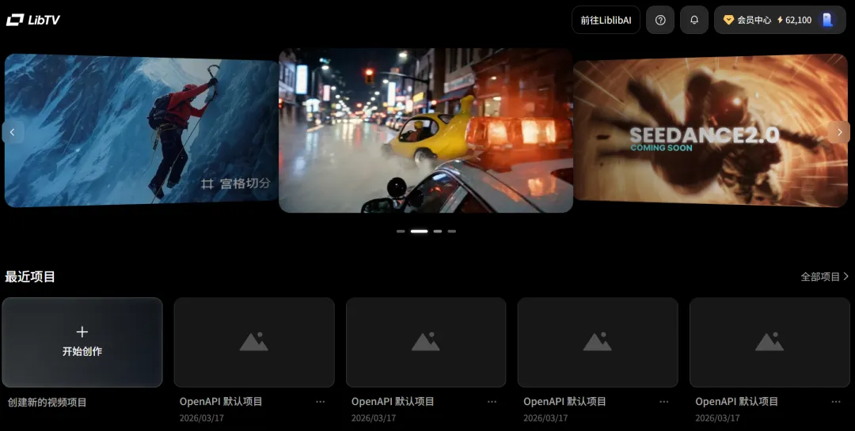The height and width of the screenshot is (431, 855).
Task: Click the plus icon on 开始创作
Action: pyautogui.click(x=82, y=332)
